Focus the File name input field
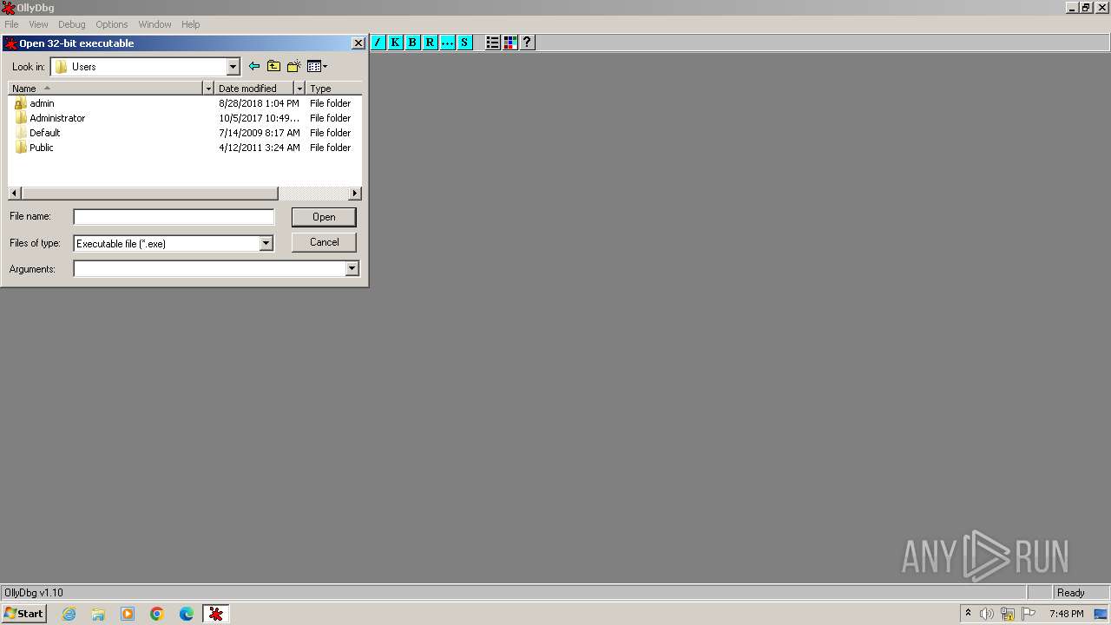This screenshot has height=625, width=1111. pyautogui.click(x=174, y=217)
